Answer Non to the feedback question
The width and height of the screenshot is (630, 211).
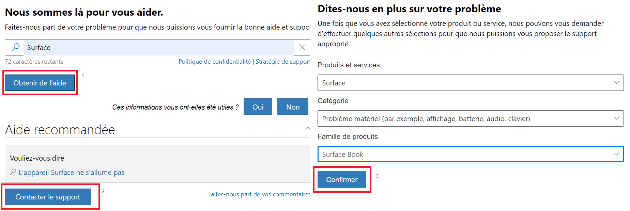tap(293, 107)
